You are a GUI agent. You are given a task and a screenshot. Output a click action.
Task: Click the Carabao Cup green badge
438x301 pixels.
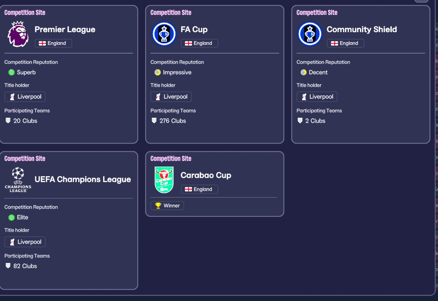pos(164,180)
